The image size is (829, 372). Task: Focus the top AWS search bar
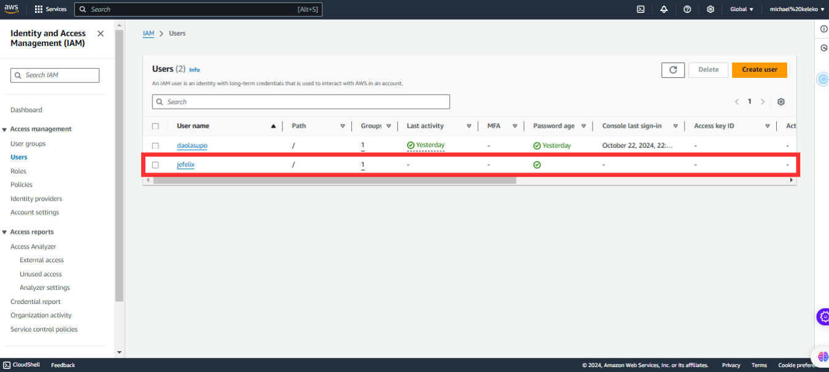[x=198, y=9]
